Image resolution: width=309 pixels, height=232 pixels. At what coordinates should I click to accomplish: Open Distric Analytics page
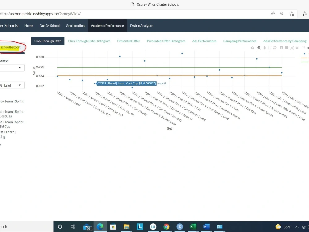142,26
